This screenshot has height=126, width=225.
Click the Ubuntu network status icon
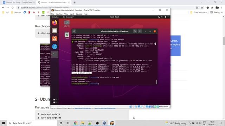159,17
